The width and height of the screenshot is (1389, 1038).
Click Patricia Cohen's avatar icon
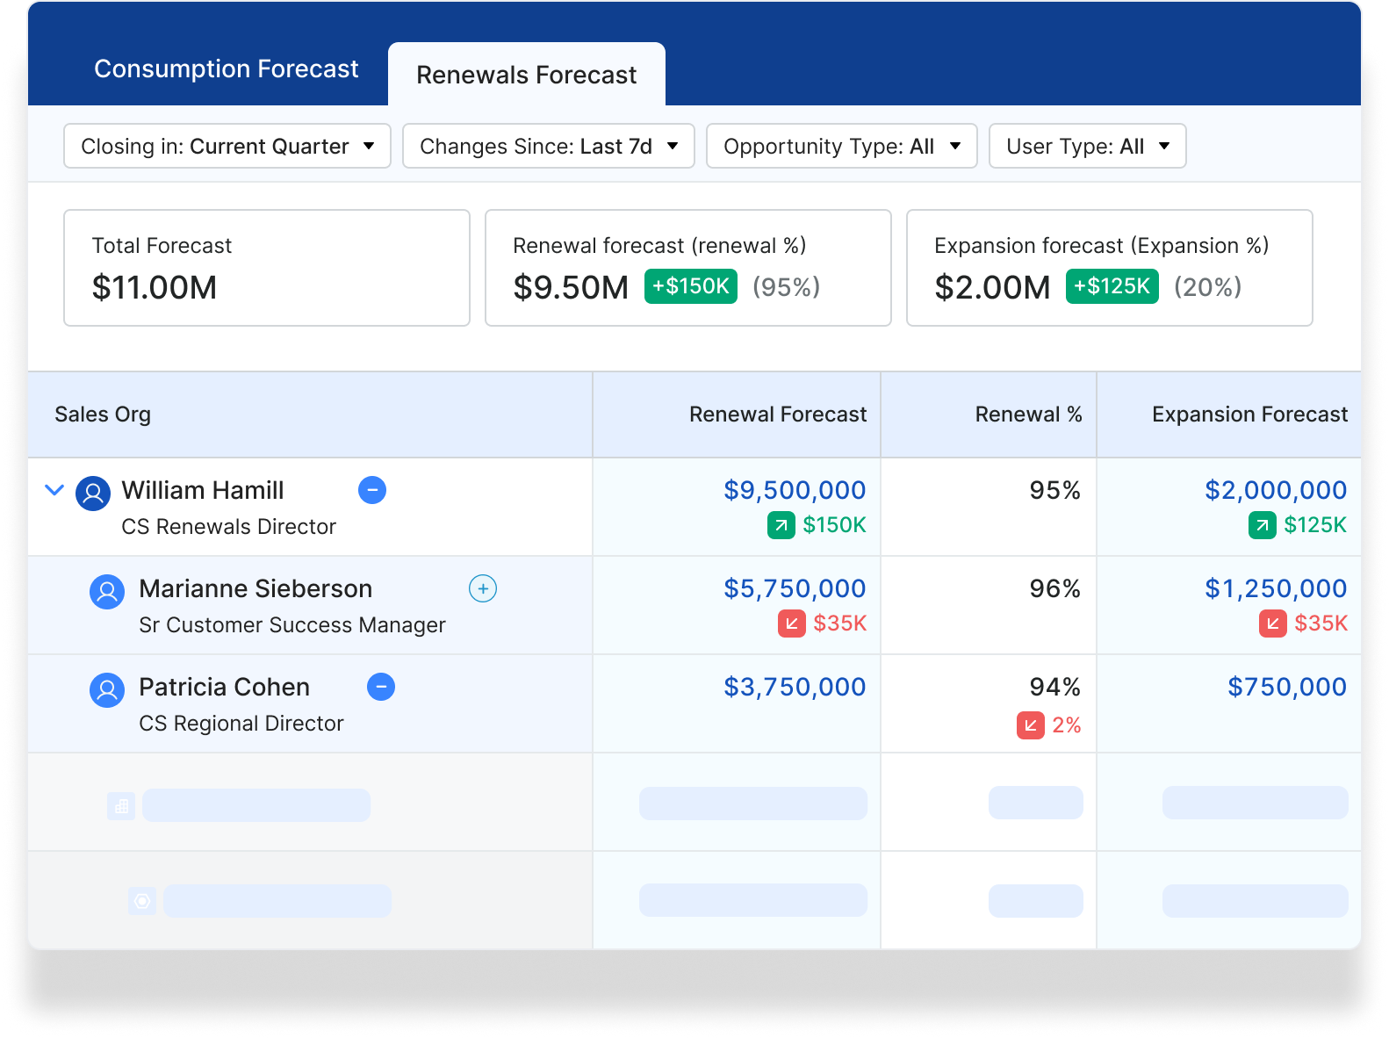point(107,690)
